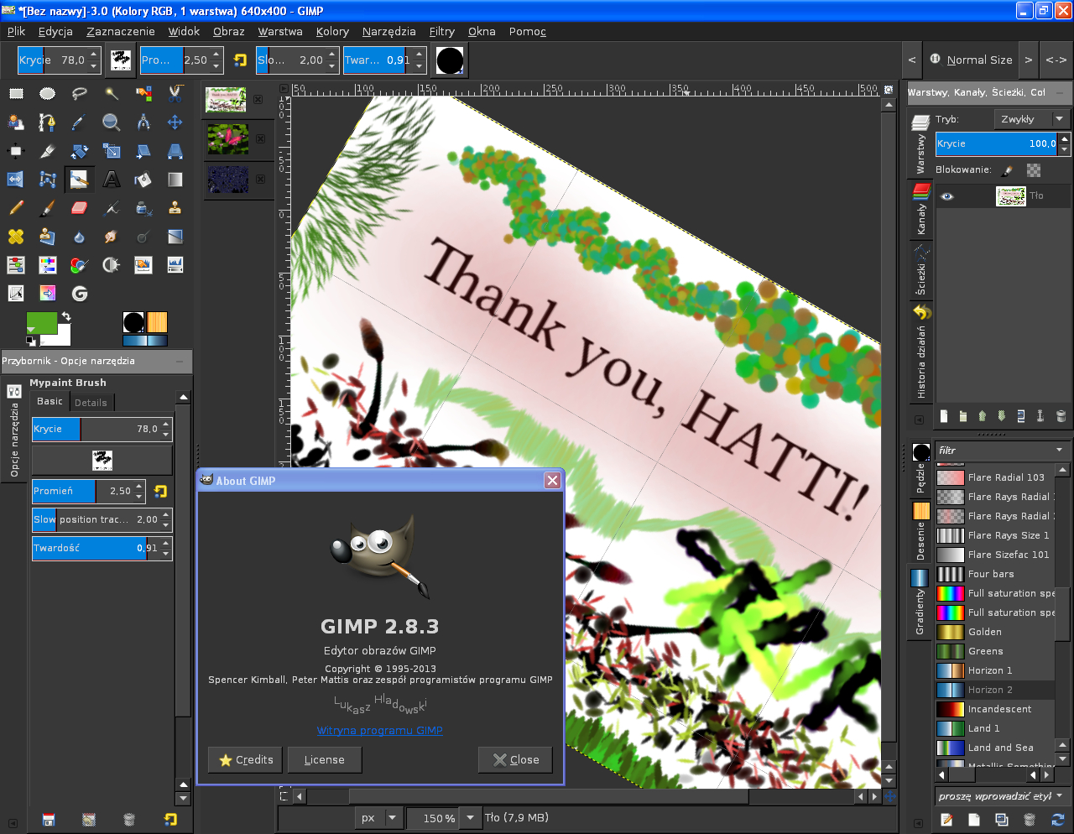Open the Plik menu
This screenshot has height=834, width=1074.
pyautogui.click(x=16, y=31)
